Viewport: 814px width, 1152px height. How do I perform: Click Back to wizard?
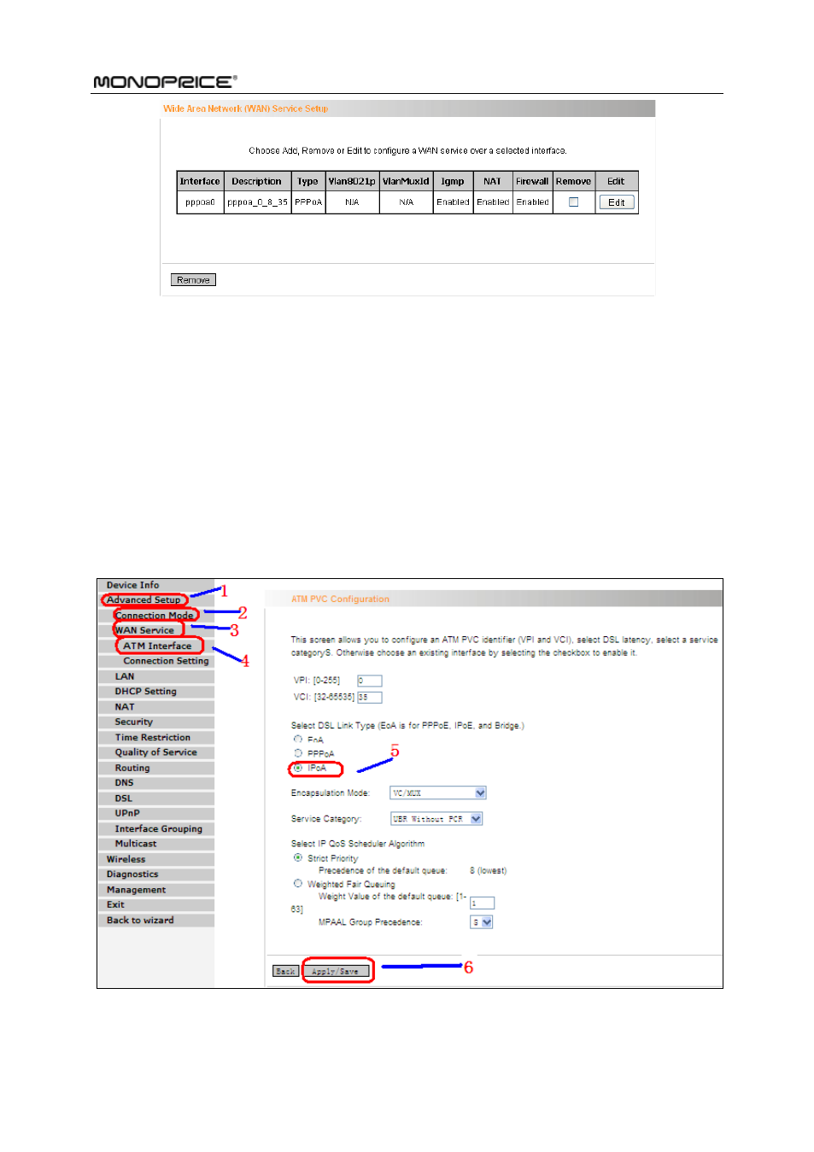pyautogui.click(x=140, y=921)
